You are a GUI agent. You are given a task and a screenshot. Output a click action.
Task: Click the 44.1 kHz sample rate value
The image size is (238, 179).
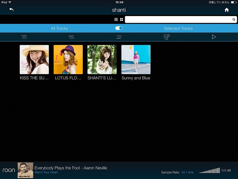point(188,172)
